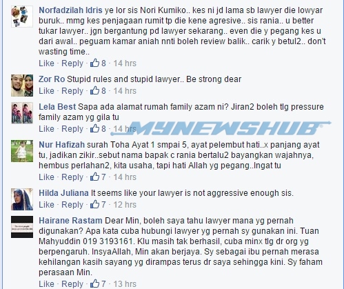
Task: Like Nur Hafizah's comment
Action: 46,177
